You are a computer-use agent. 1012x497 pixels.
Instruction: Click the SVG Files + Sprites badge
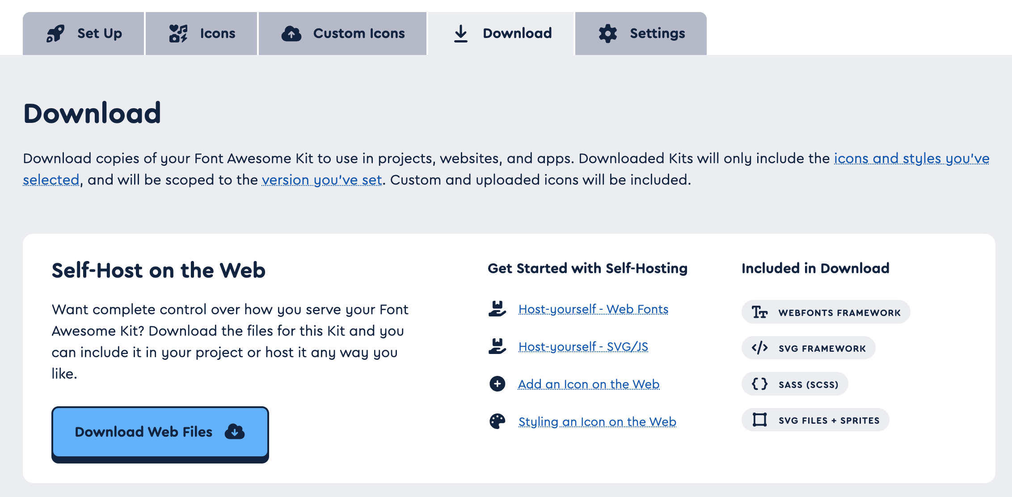pyautogui.click(x=815, y=420)
